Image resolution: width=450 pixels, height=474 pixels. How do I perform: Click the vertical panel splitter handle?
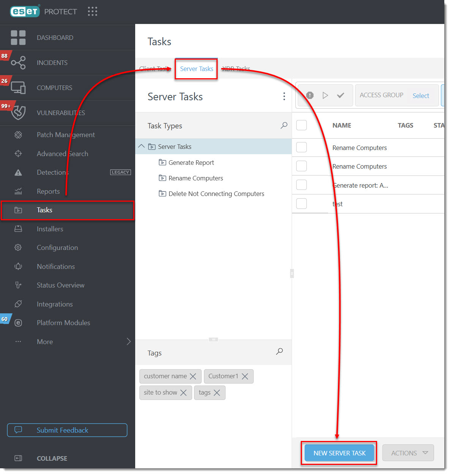pos(292,273)
